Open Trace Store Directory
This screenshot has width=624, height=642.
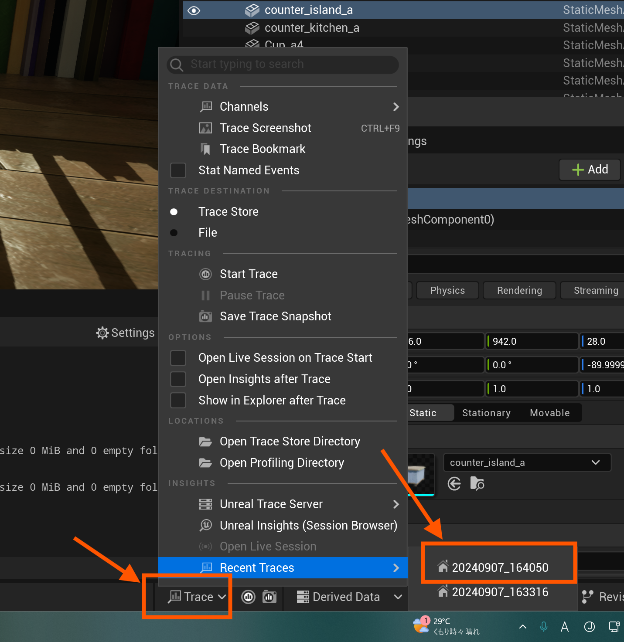[283, 442]
